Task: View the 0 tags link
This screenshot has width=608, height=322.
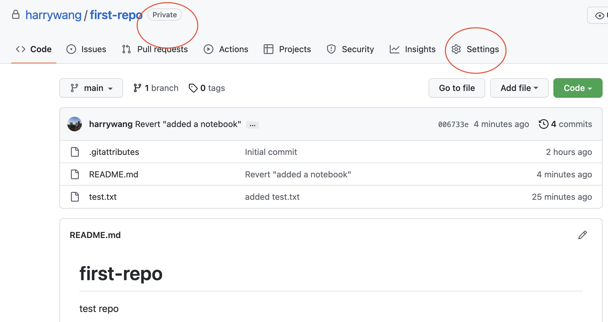Action: (x=207, y=88)
